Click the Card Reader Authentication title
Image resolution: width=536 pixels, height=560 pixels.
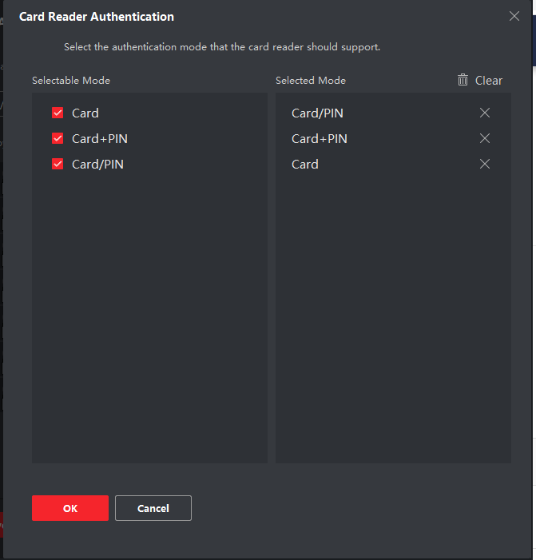[x=97, y=16]
